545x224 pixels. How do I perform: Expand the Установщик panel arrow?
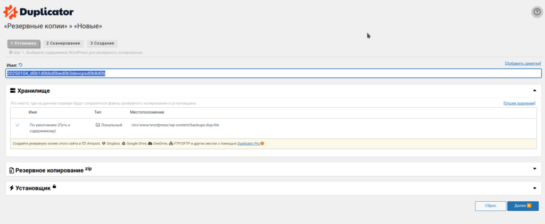pos(534,188)
